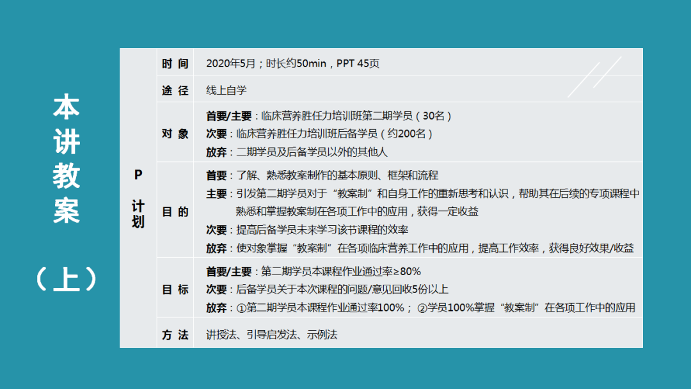691x389 pixels.
Task: Click the slide title 本讲教案
Action: point(66,158)
